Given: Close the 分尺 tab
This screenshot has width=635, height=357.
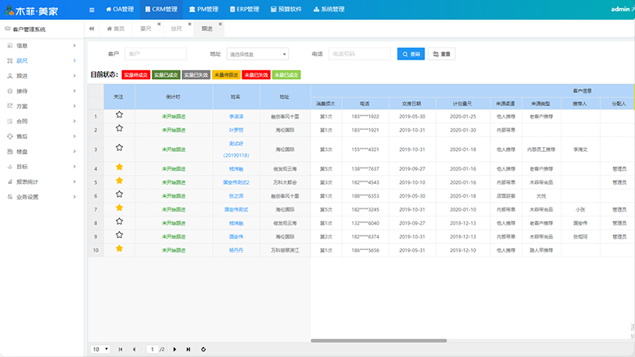Looking at the screenshot, I should (190, 25).
